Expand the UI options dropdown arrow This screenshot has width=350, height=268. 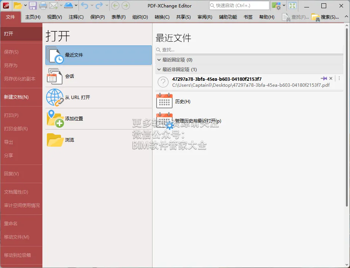pos(284,5)
